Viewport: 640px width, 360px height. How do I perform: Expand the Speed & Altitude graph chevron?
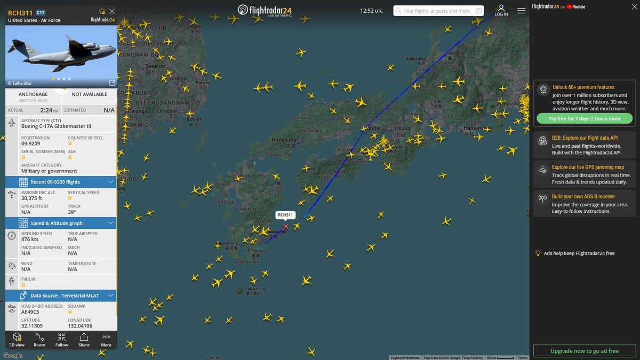coord(110,223)
